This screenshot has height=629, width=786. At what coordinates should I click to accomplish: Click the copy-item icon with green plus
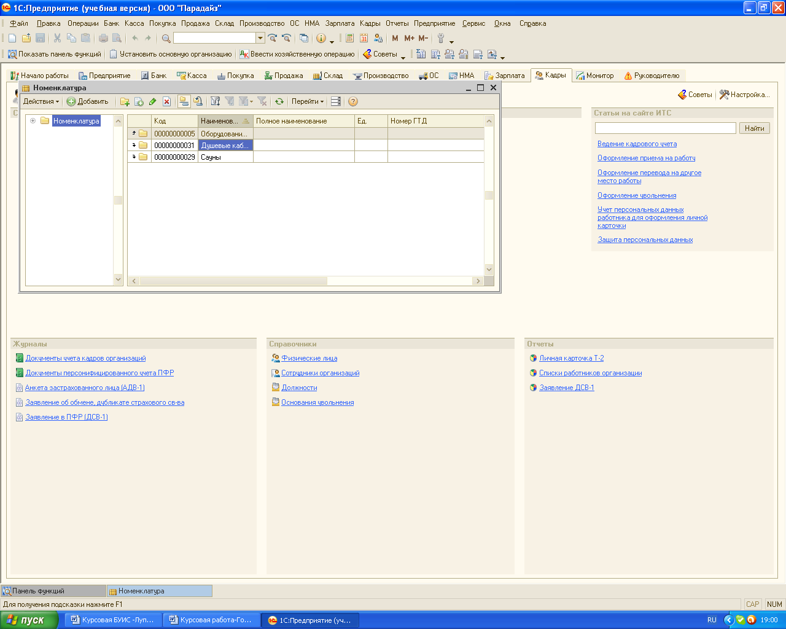tap(139, 101)
